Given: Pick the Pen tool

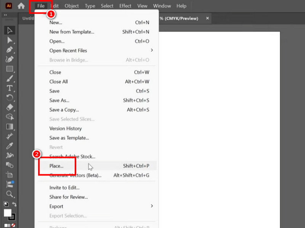Looking at the screenshot, I should point(10,50).
